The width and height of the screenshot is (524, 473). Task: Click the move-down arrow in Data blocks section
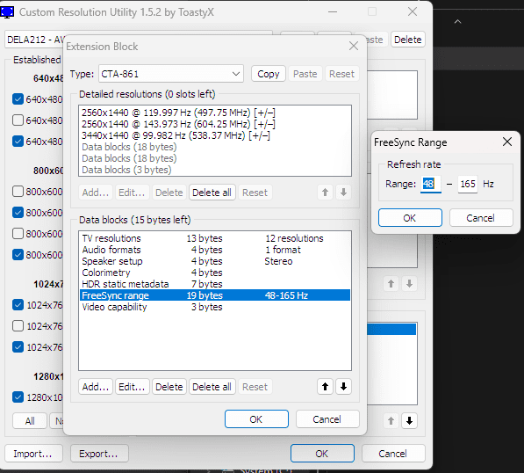coord(343,387)
